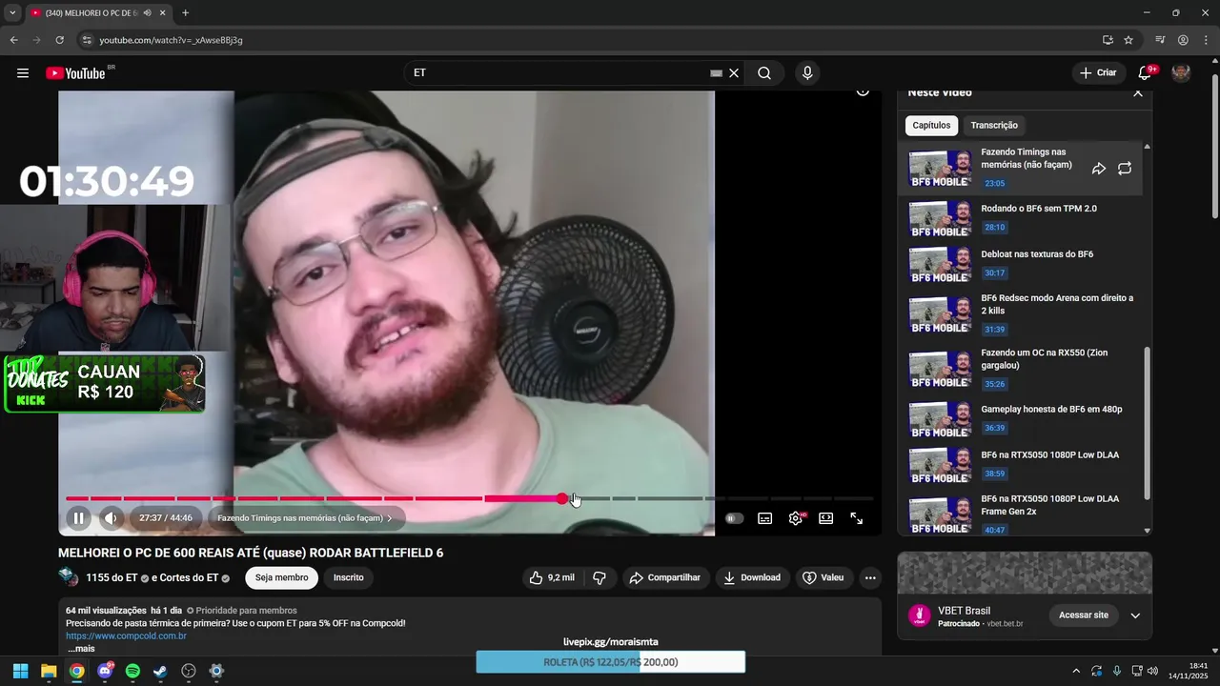Seek video using the red progress bar scrubber
The height and width of the screenshot is (686, 1220).
tap(562, 498)
